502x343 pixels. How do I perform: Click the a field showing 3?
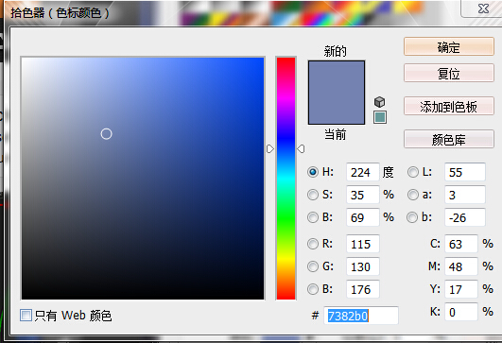point(465,195)
